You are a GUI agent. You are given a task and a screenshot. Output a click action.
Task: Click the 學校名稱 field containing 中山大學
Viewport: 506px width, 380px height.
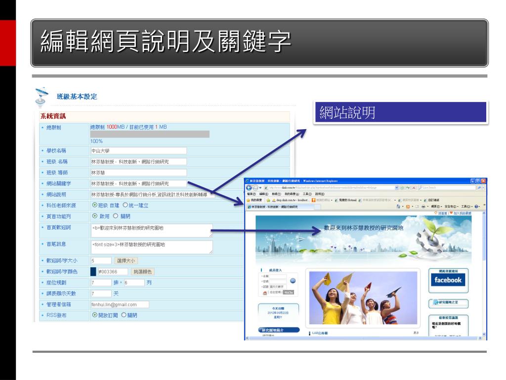tap(138, 150)
